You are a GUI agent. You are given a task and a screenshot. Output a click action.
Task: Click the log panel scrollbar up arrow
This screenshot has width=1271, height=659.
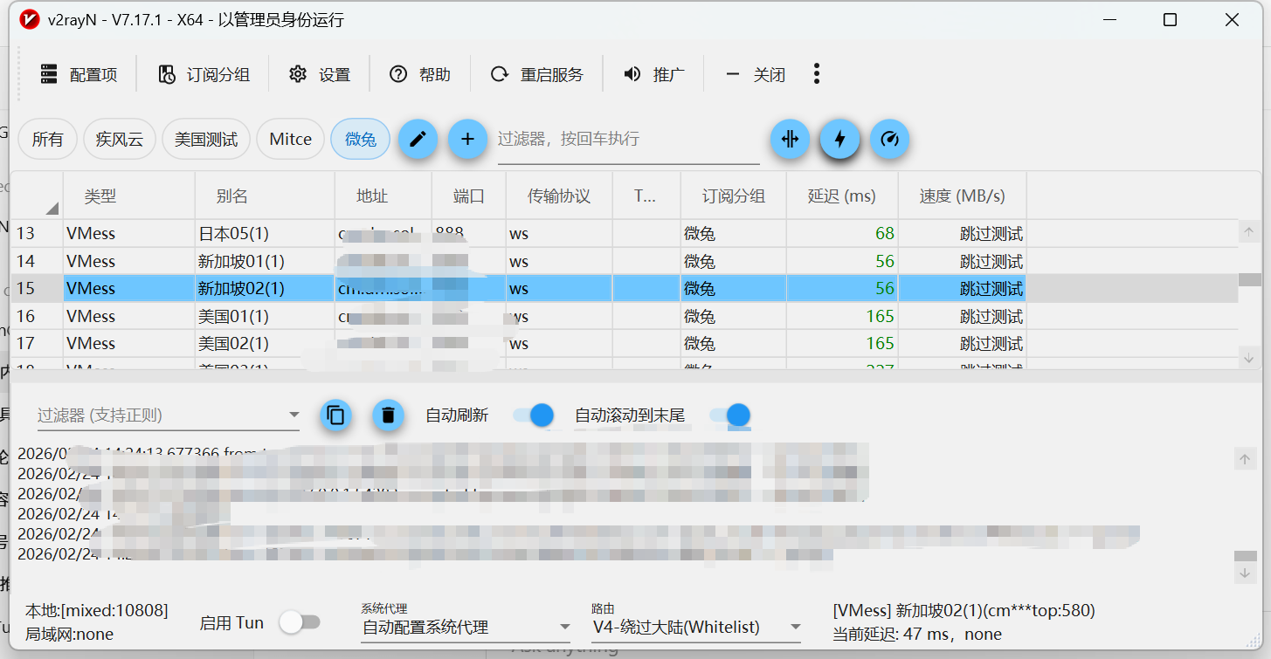tap(1244, 459)
